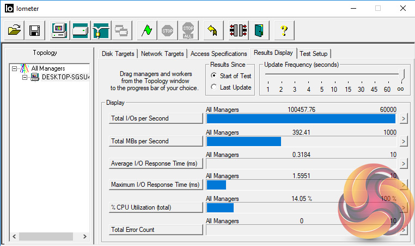Click the reset workers arrow icon
415x246 pixels.
[213, 30]
